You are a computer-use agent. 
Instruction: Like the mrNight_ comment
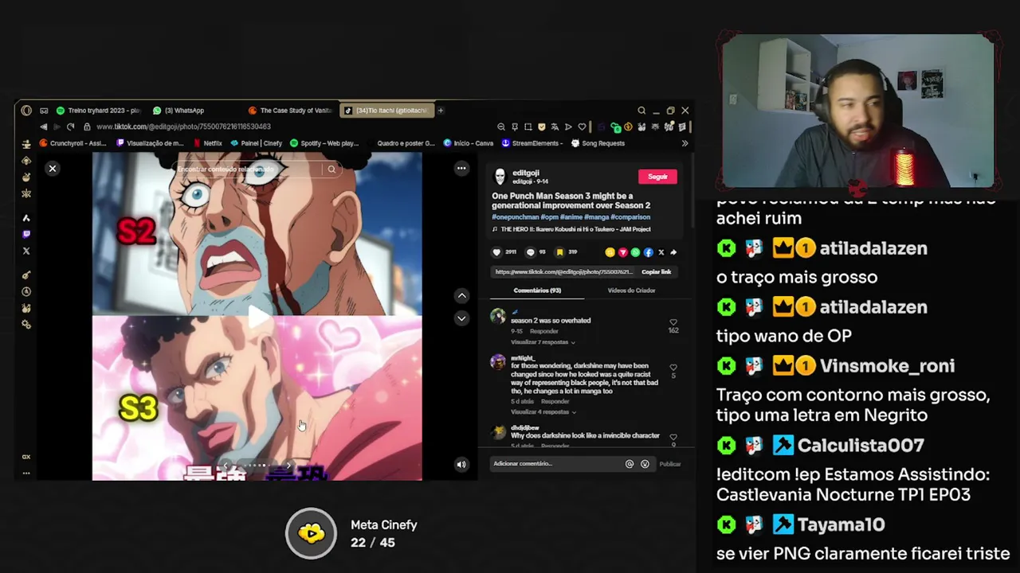673,368
